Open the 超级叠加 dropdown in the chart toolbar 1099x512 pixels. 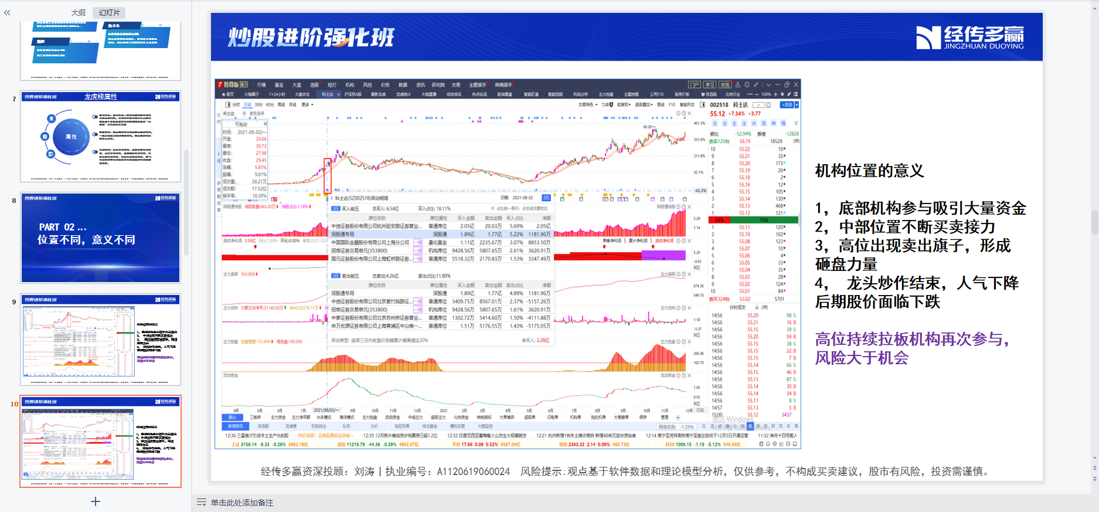(x=644, y=104)
